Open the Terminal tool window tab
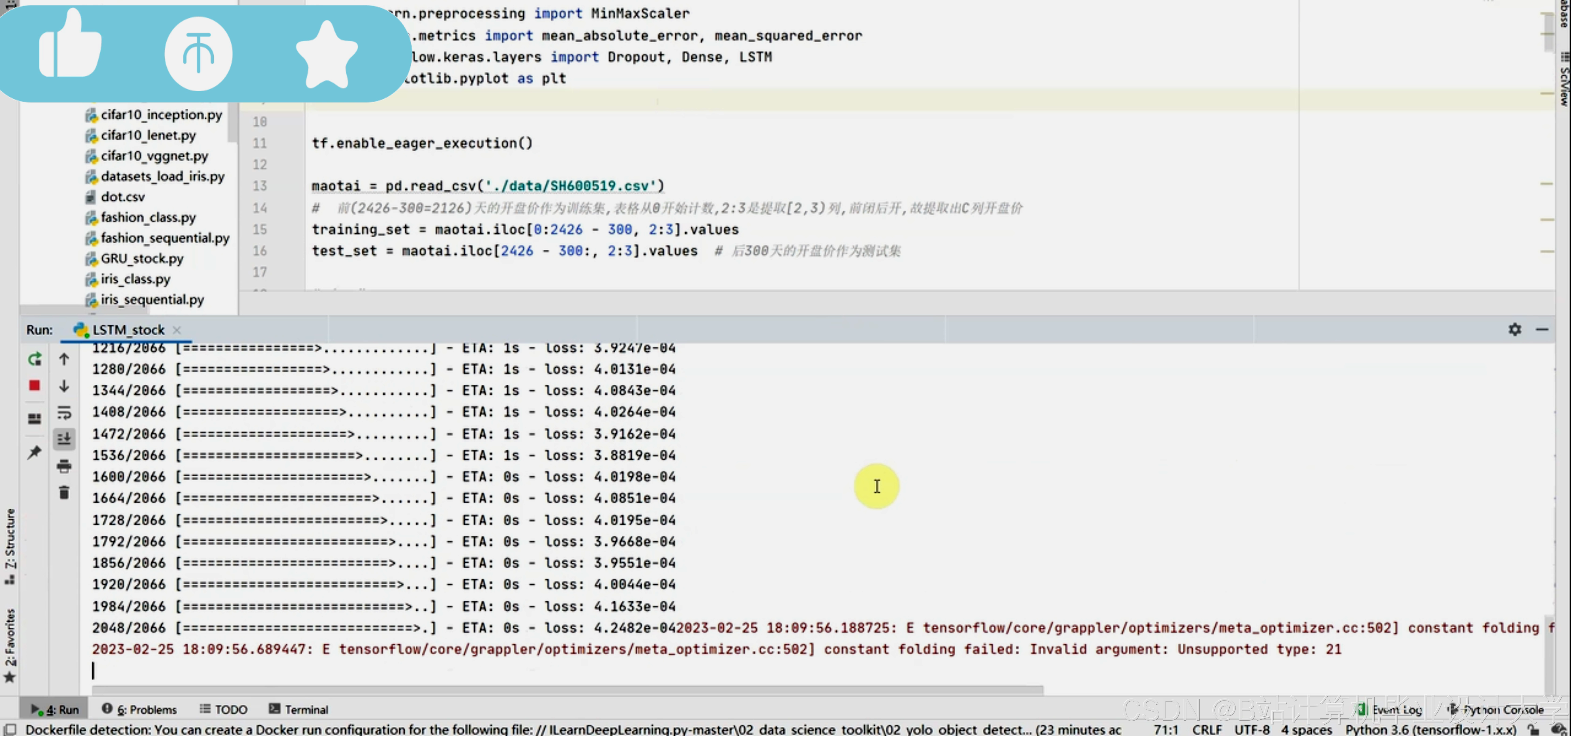 click(299, 709)
